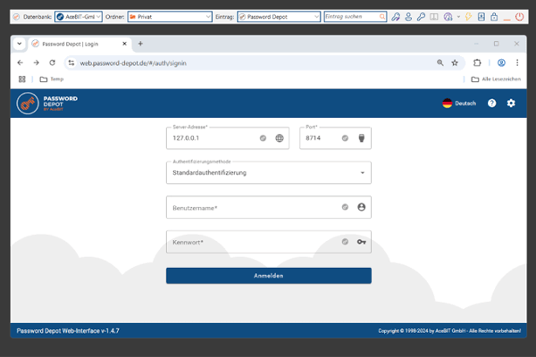Viewport: 536px width, 357px height.
Task: Click the orange search magnifier in top bar
Action: pyautogui.click(x=382, y=17)
